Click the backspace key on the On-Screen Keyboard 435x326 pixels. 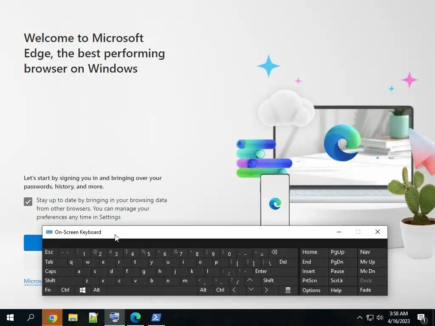click(x=283, y=252)
